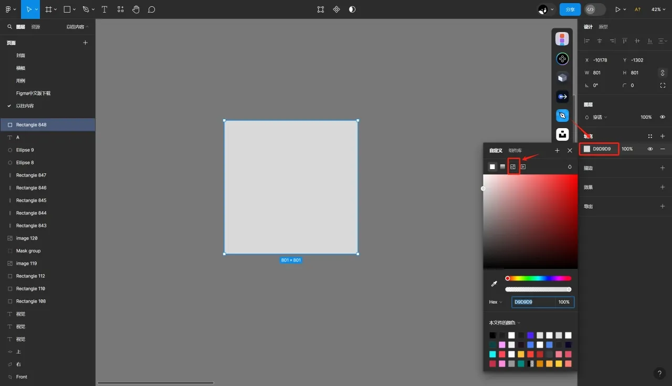The height and width of the screenshot is (386, 672).
Task: Open distribute spacing dropdown
Action: (x=663, y=40)
